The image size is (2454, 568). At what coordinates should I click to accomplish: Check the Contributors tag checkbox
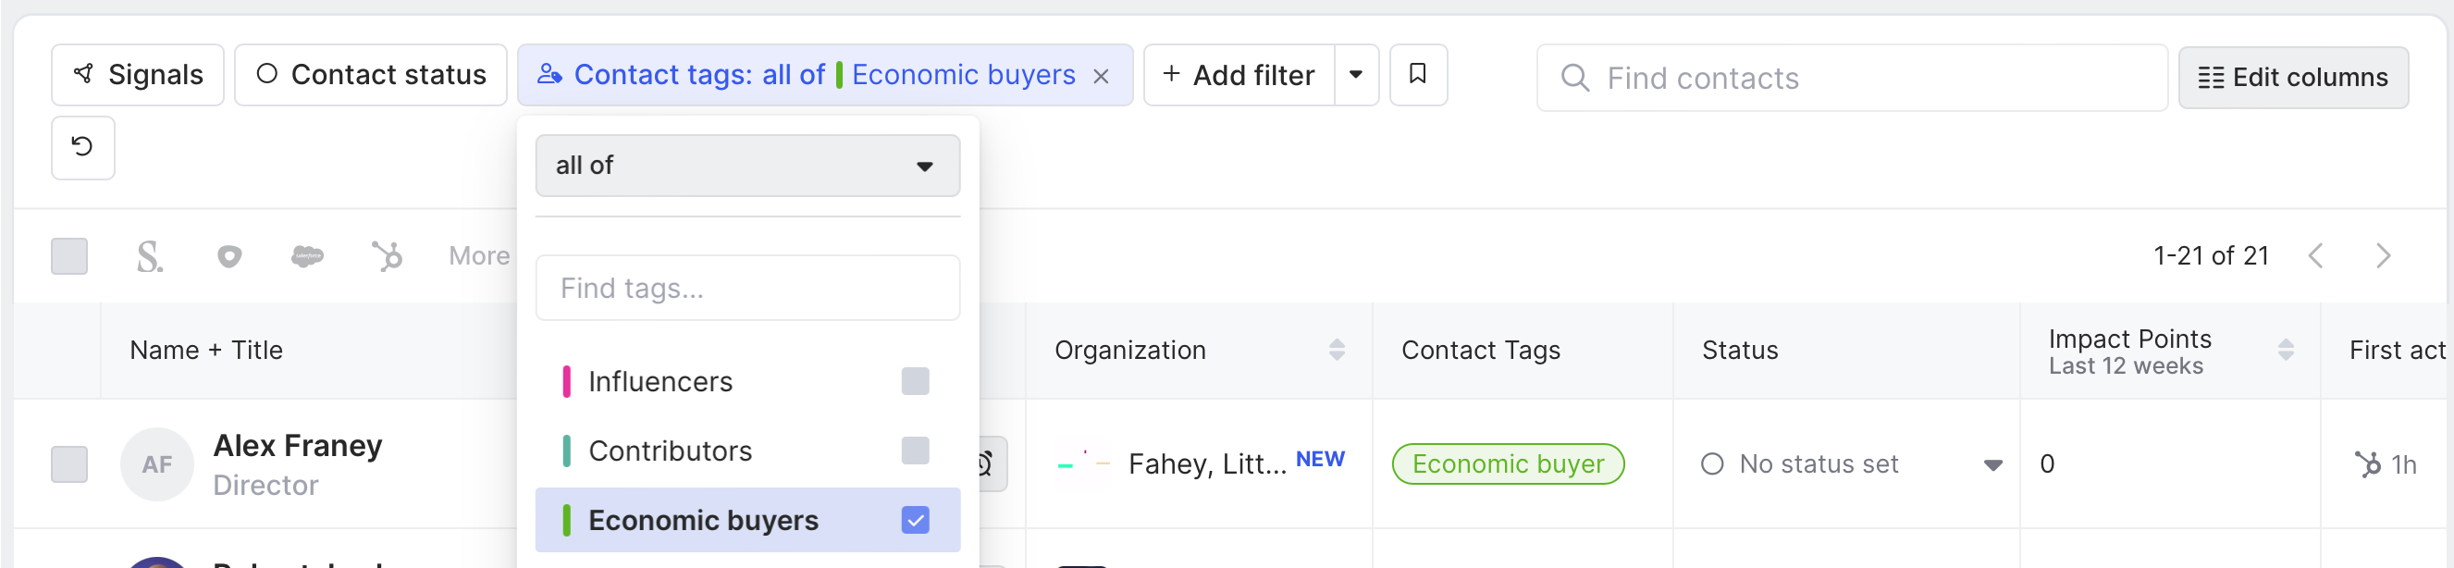tap(915, 451)
